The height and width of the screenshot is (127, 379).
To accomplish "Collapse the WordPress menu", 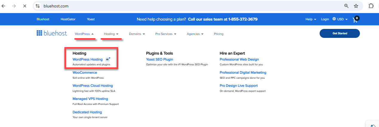I will pyautogui.click(x=84, y=34).
